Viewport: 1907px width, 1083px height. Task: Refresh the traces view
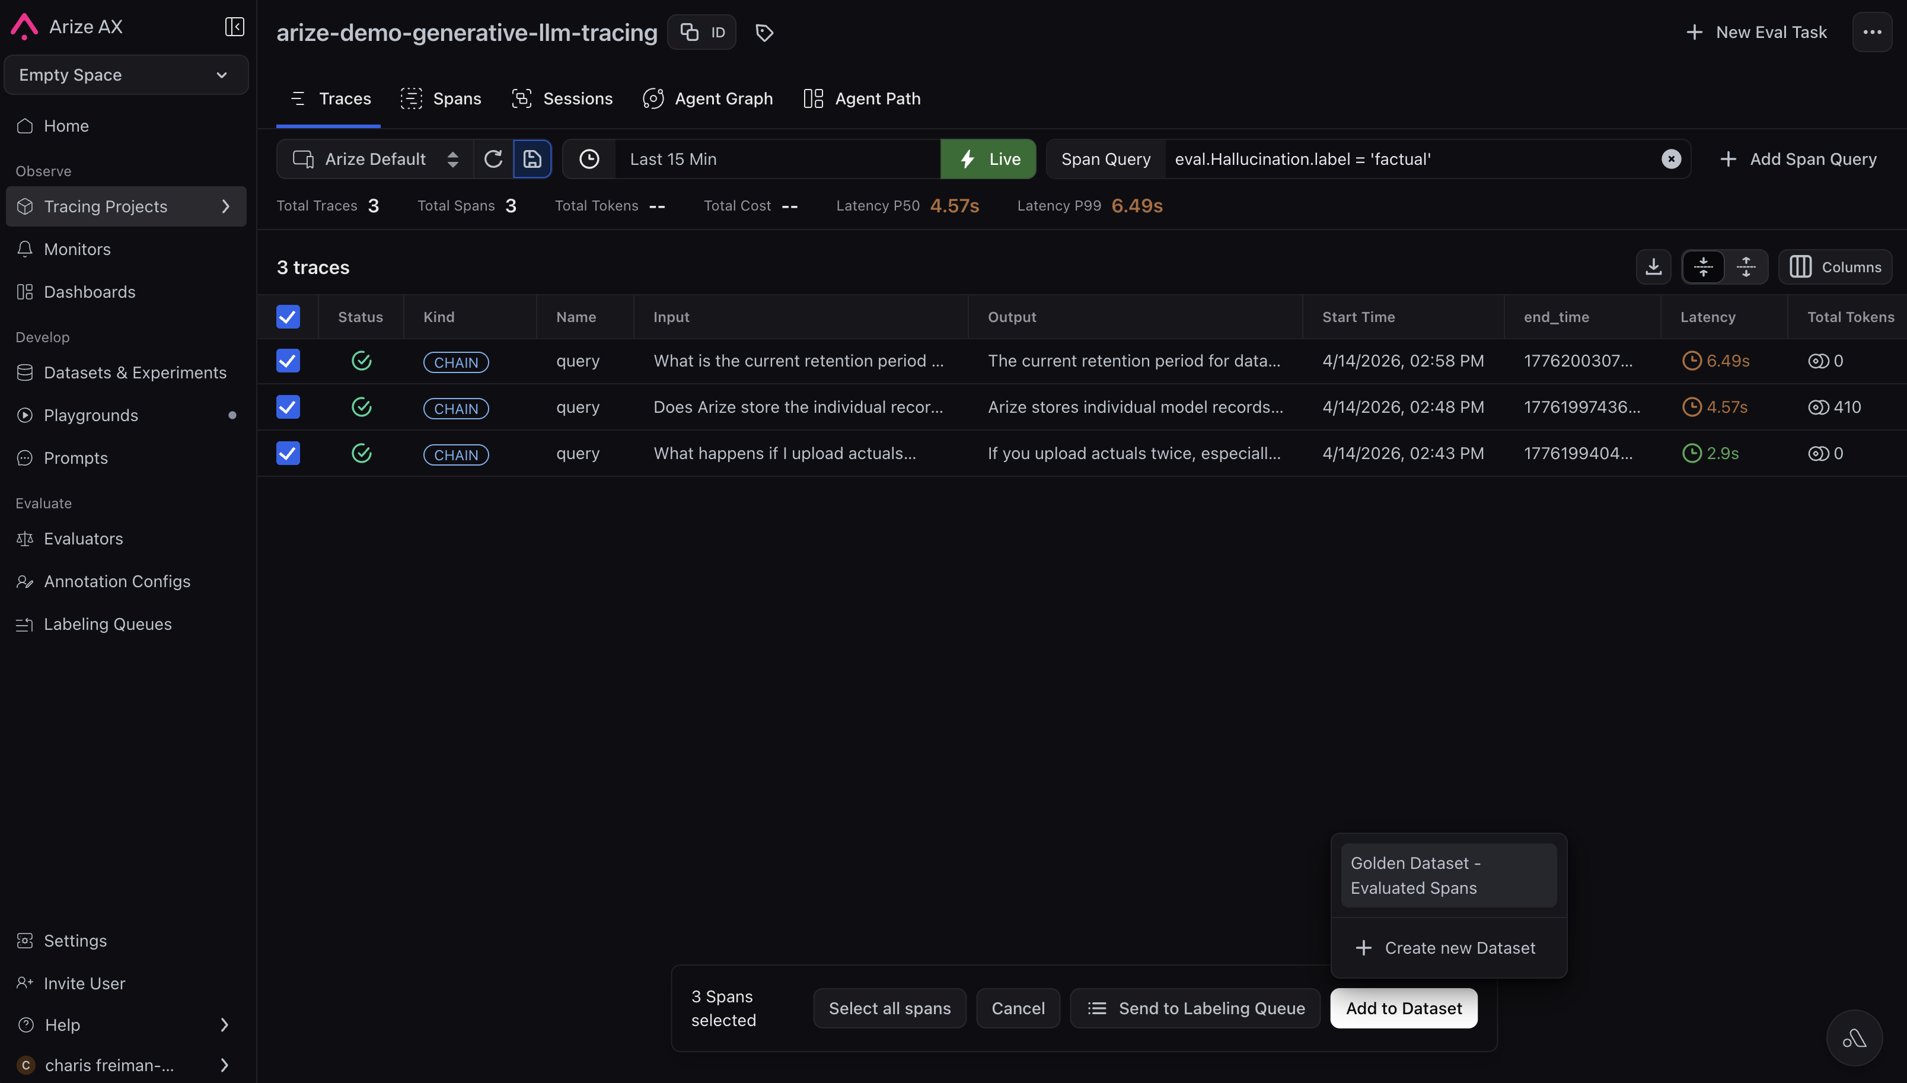point(493,159)
